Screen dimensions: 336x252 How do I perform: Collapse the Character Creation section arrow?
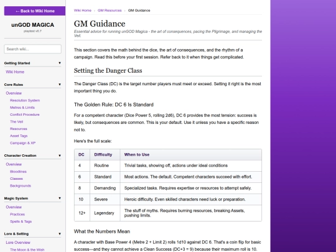pyautogui.click(x=60, y=156)
